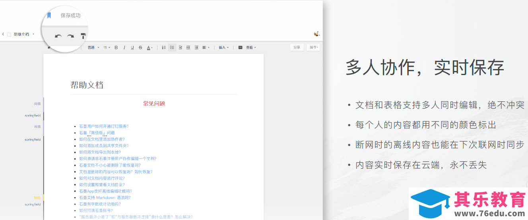This screenshot has width=528, height=220.
Task: Insert a checkbox task list
Action: (x=180, y=48)
